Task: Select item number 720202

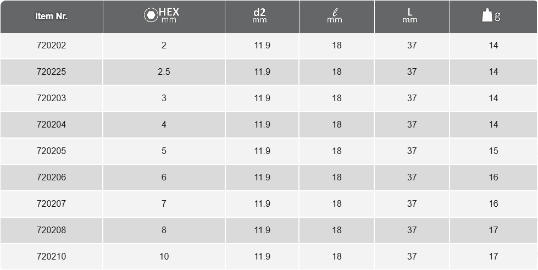Action: coord(52,45)
